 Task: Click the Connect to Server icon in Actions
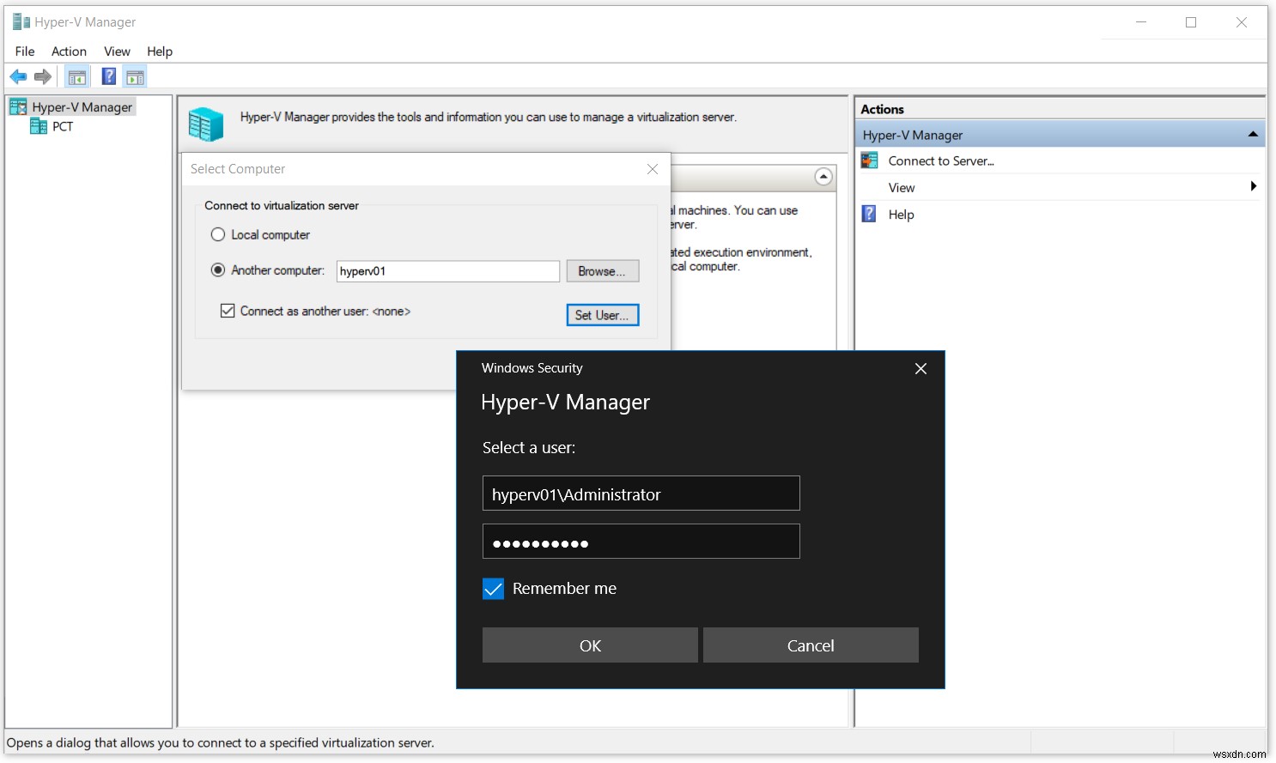point(868,160)
